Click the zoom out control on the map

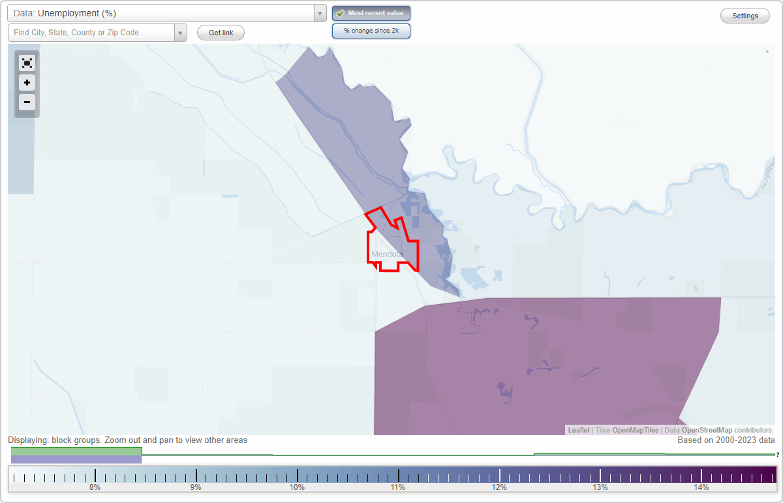click(x=27, y=102)
